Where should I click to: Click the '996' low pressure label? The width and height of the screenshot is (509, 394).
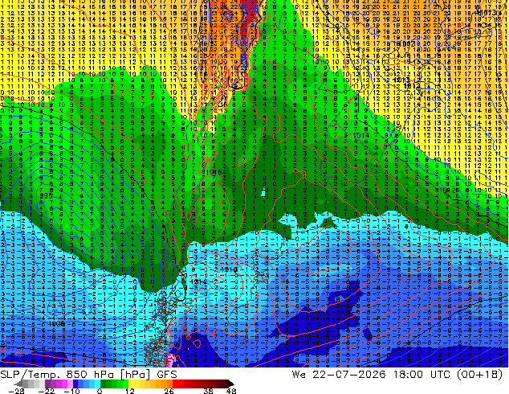tap(46, 196)
